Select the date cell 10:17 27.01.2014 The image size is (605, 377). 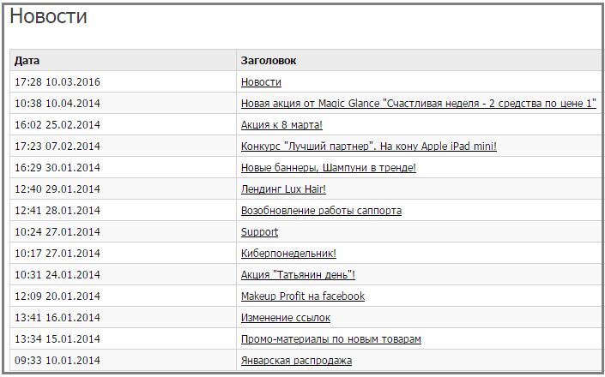[x=57, y=254]
